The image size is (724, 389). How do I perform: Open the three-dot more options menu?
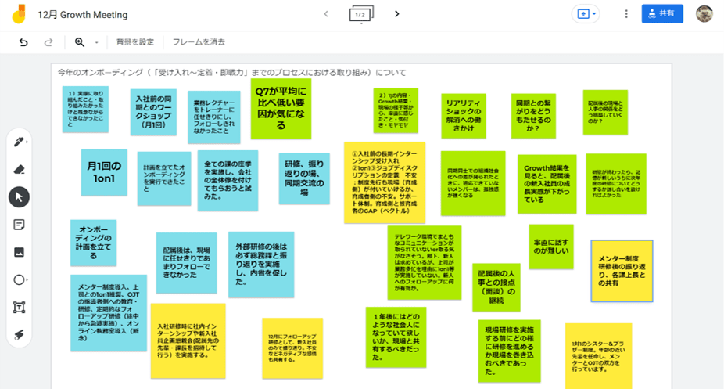(x=625, y=14)
